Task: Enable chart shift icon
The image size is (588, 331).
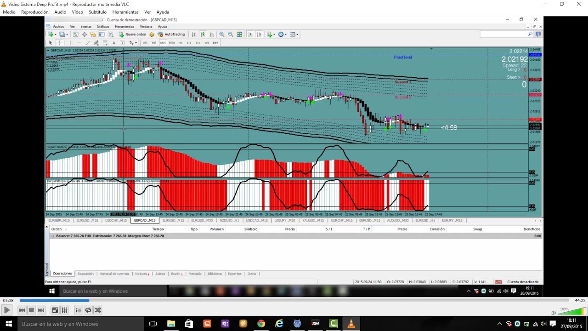Action: [x=259, y=34]
